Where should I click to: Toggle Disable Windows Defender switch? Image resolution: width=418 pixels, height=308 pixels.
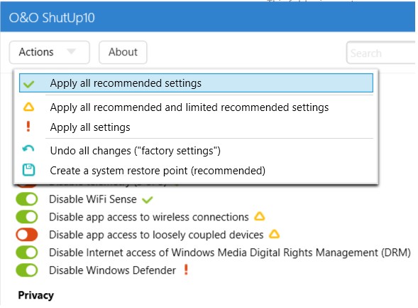(27, 270)
